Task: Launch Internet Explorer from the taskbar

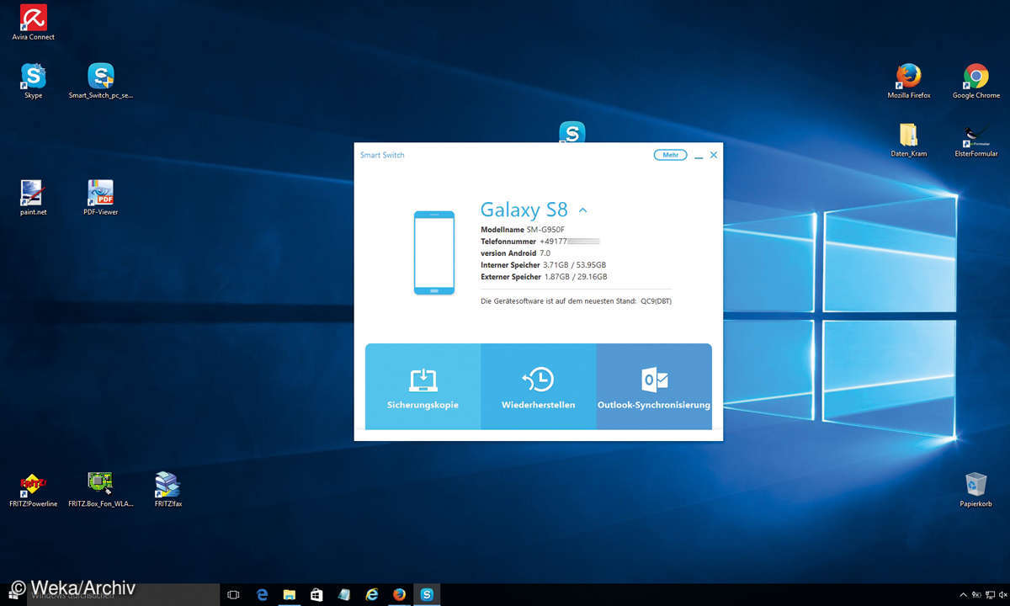Action: click(371, 595)
